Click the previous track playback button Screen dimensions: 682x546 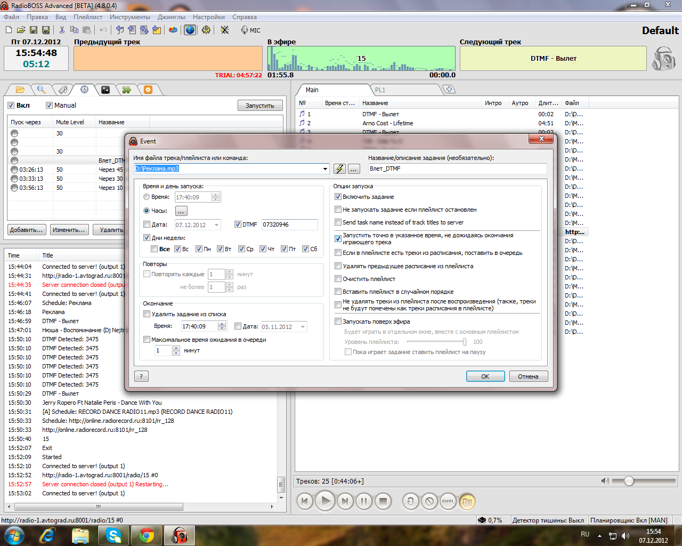(x=305, y=501)
